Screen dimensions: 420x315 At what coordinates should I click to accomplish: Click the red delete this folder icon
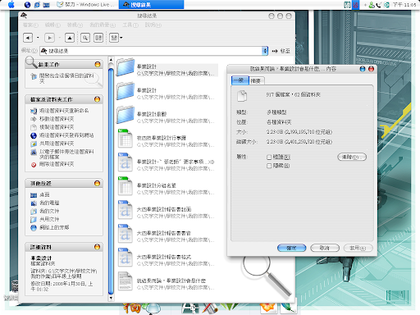[34, 165]
